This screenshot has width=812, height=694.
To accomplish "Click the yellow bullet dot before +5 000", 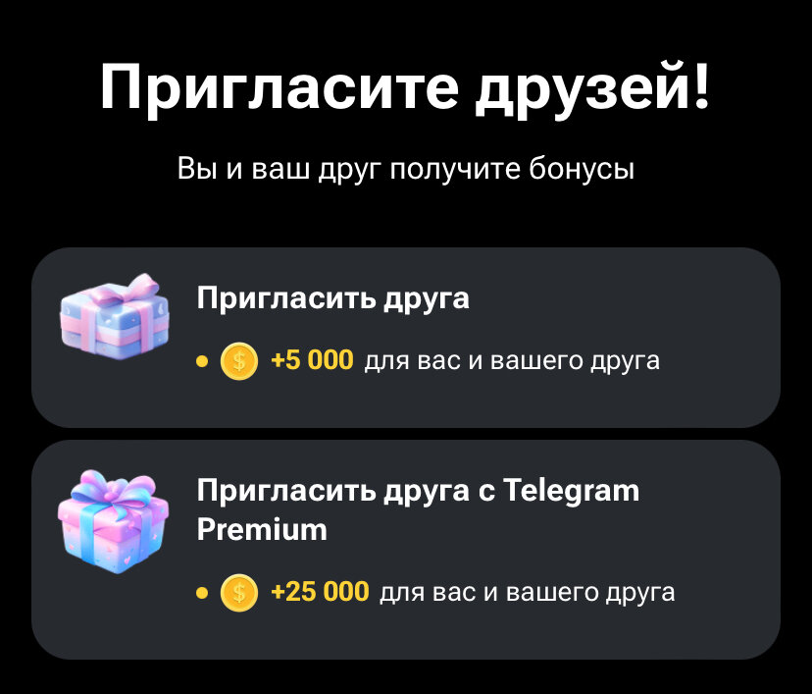I will [x=202, y=361].
